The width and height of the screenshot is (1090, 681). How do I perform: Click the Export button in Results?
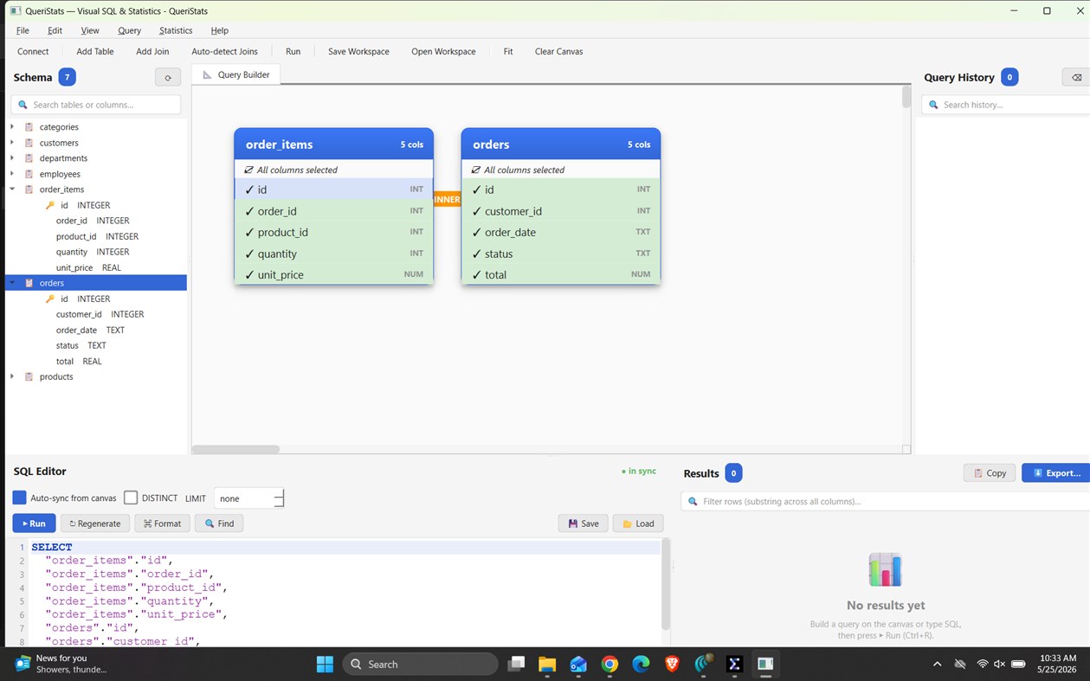1056,473
